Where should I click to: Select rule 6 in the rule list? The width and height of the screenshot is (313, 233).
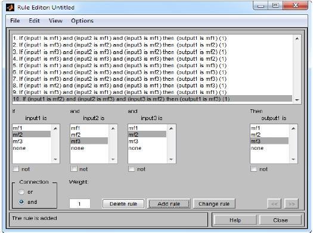click(153, 73)
